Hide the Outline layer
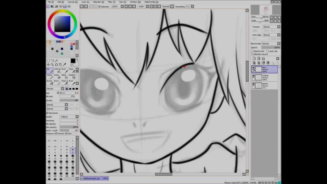Image resolution: width=327 pixels, height=184 pixels. pyautogui.click(x=253, y=76)
